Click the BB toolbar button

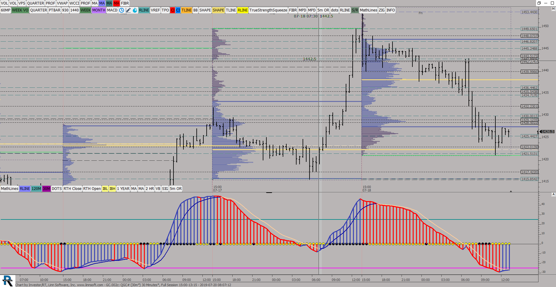(195, 10)
